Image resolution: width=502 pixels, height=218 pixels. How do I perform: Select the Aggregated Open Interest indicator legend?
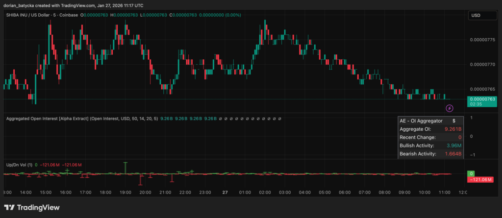click(81, 119)
